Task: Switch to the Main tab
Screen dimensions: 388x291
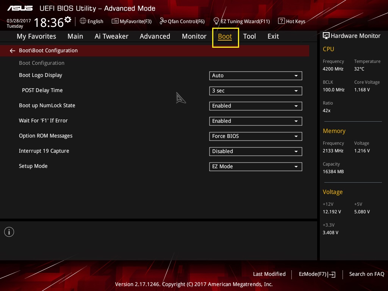Action: click(75, 36)
